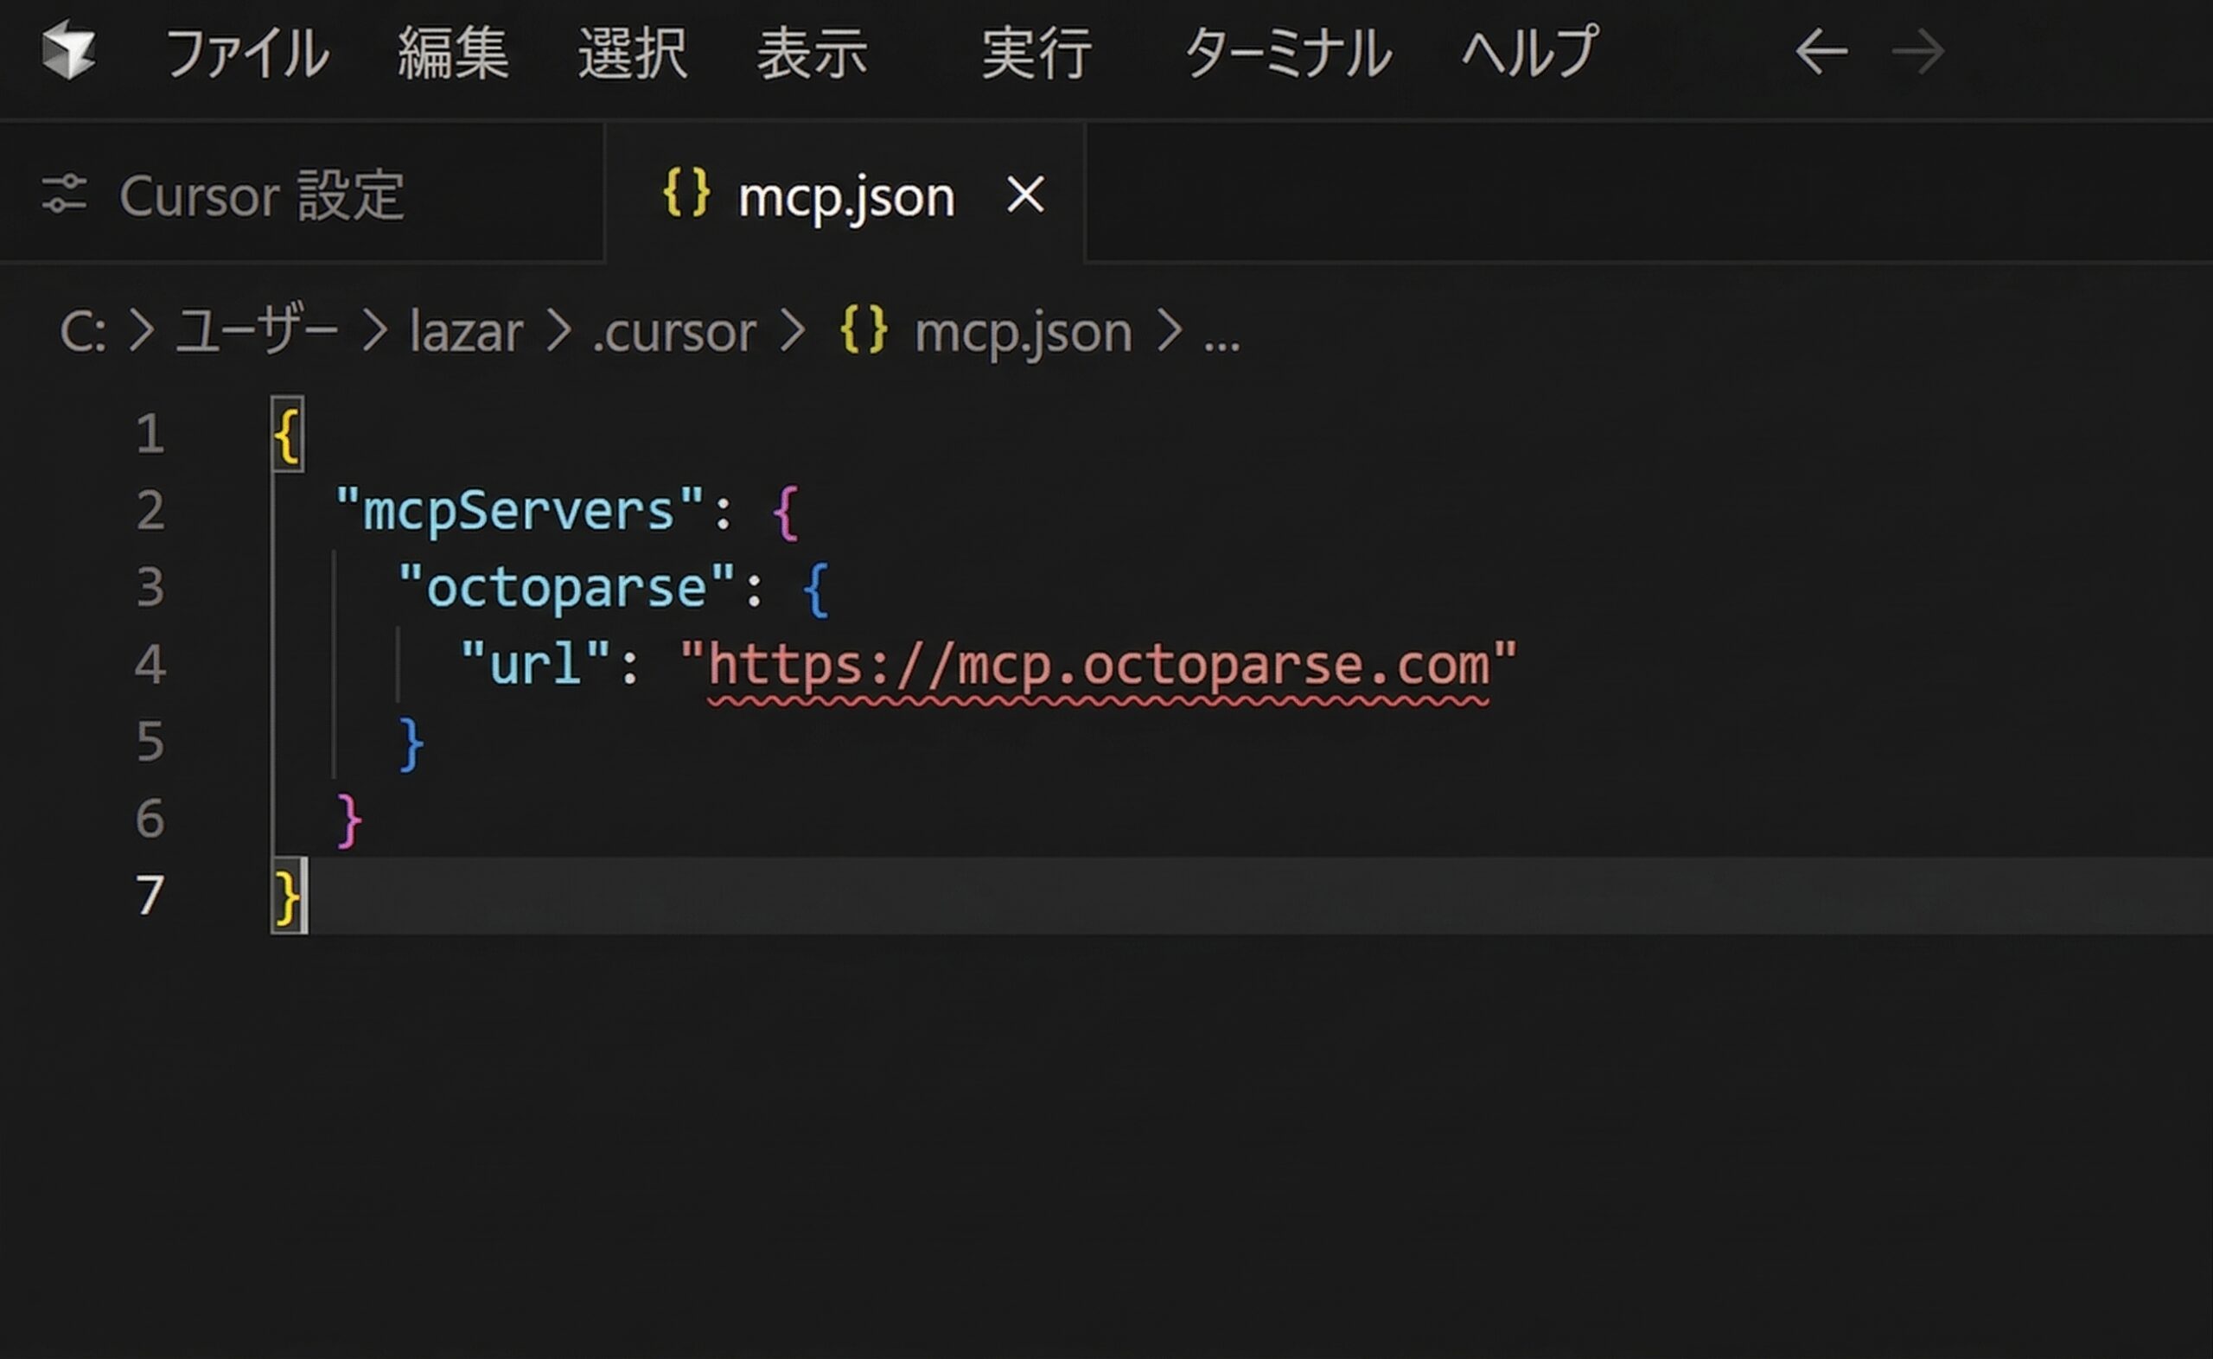Go forward with the right arrow
2213x1359 pixels.
(1918, 52)
